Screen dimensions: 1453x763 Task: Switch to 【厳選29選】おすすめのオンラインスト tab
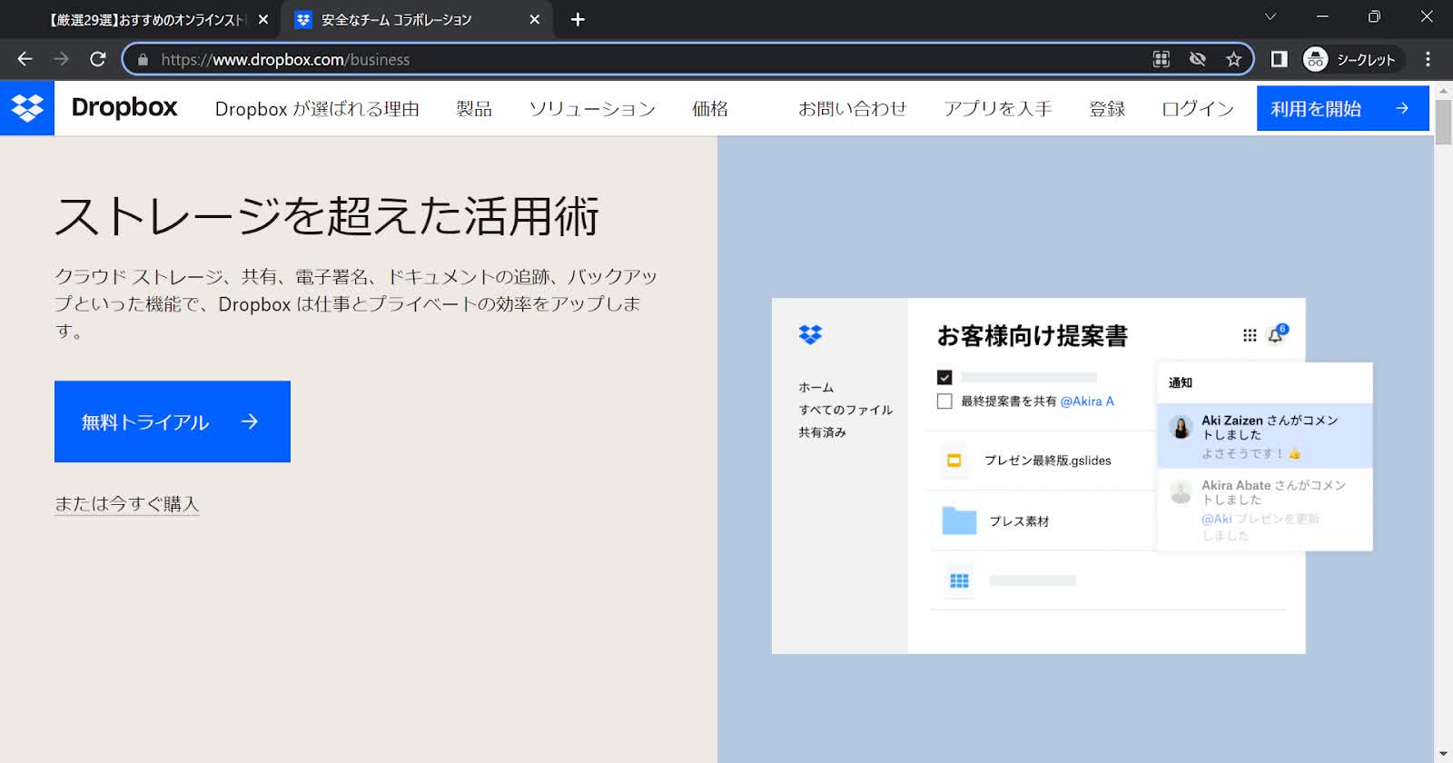pyautogui.click(x=146, y=19)
